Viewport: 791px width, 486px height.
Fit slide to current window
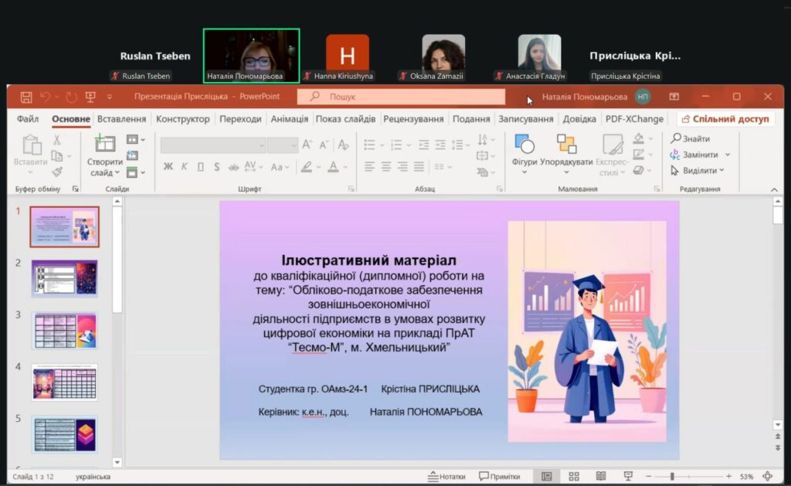[767, 476]
